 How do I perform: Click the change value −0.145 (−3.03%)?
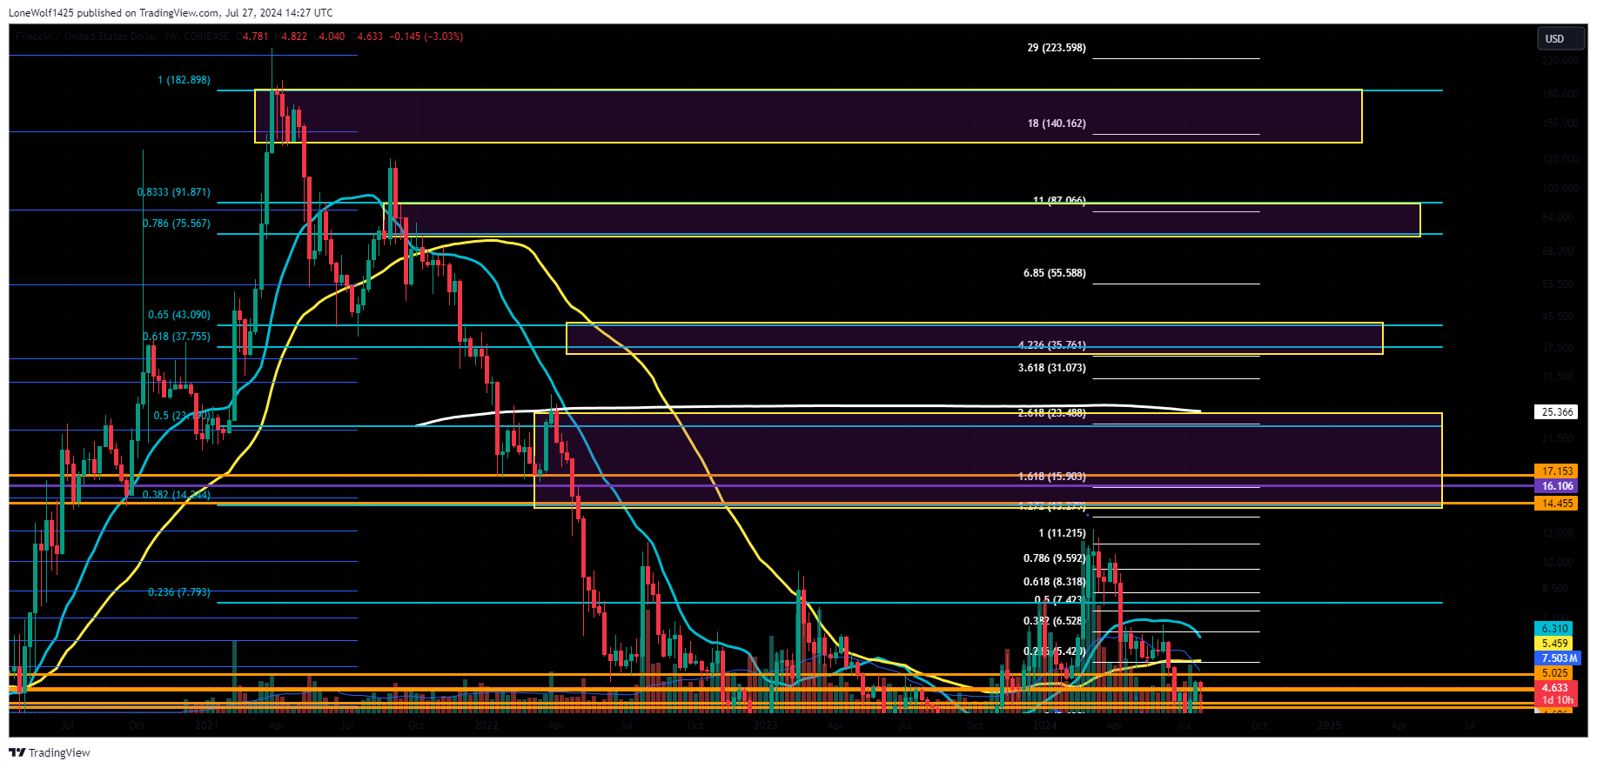coord(426,37)
